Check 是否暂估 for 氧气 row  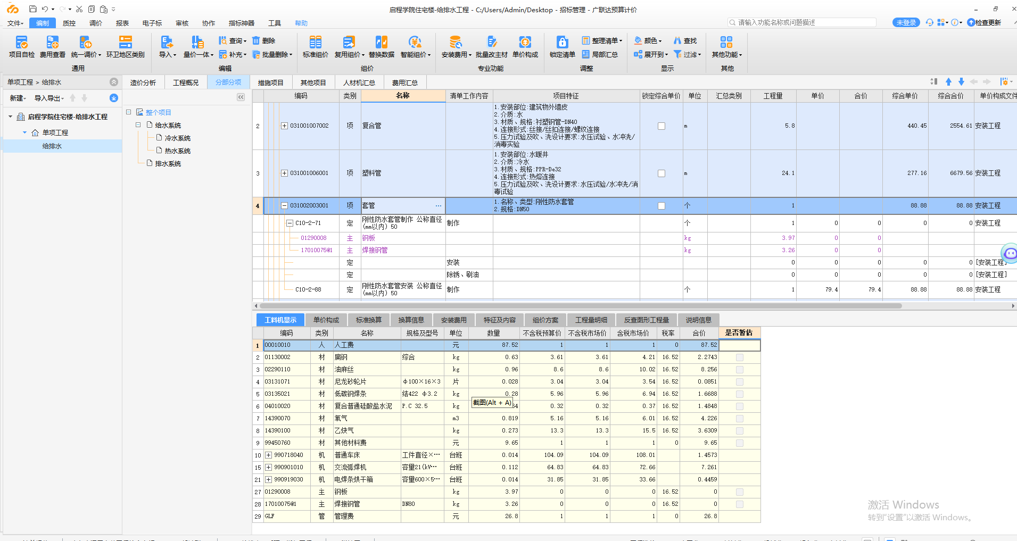tap(739, 419)
